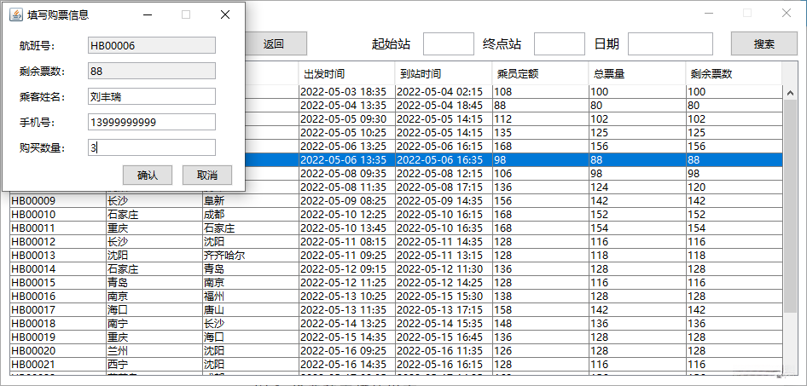Click the 总票量 column header
This screenshot has height=386, width=807.
(x=636, y=73)
